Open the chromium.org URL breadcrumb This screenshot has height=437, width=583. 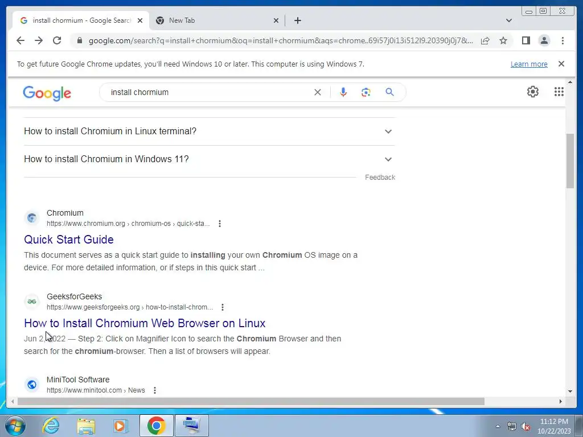128,223
